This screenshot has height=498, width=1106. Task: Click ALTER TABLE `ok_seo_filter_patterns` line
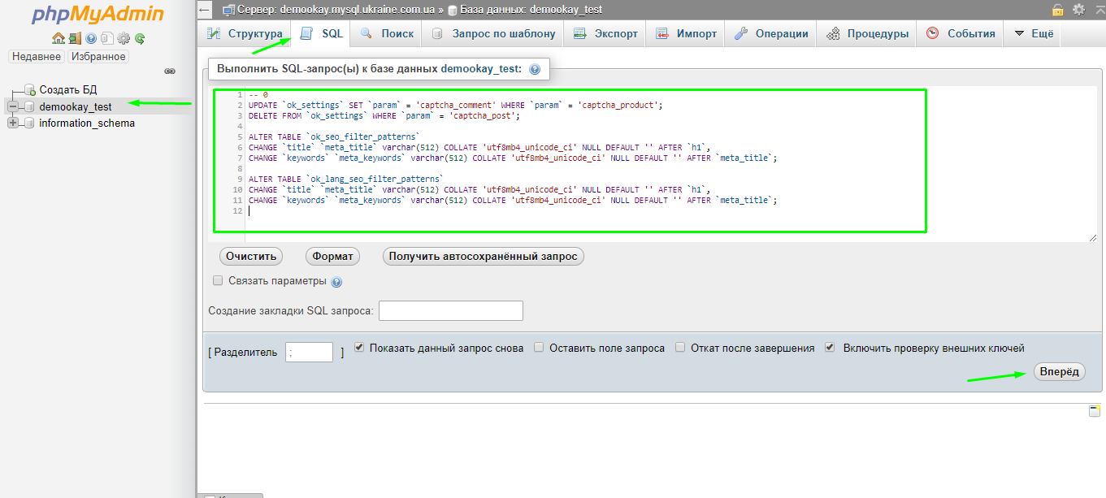(334, 137)
